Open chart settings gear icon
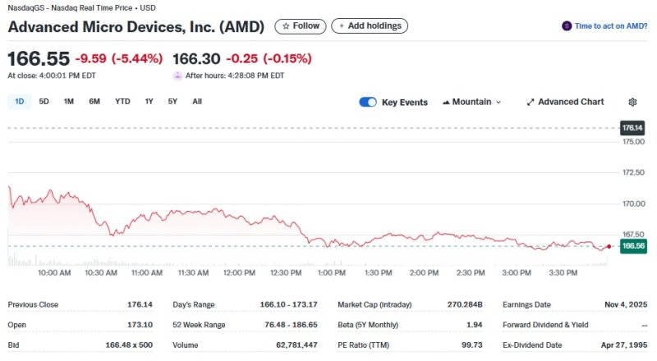Viewport: 657px width, 361px height. pos(632,102)
